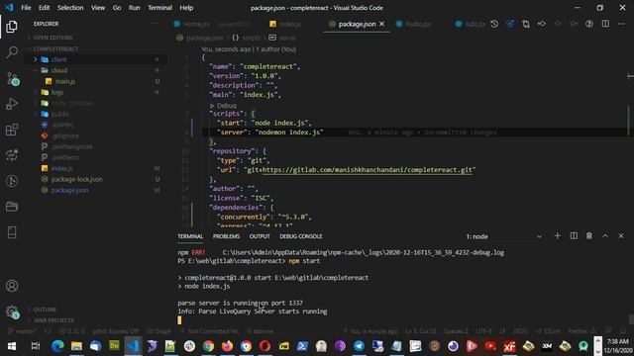Launch Firefox from taskbar
This screenshot has height=356, width=634.
[x=227, y=346]
